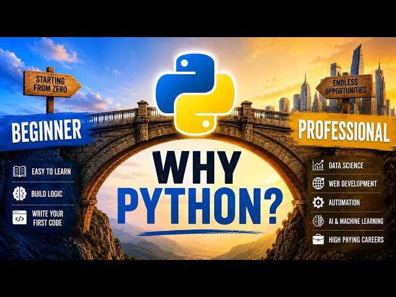The width and height of the screenshot is (396, 297).
Task: Click the 'WHY' headline word
Action: click(x=197, y=168)
